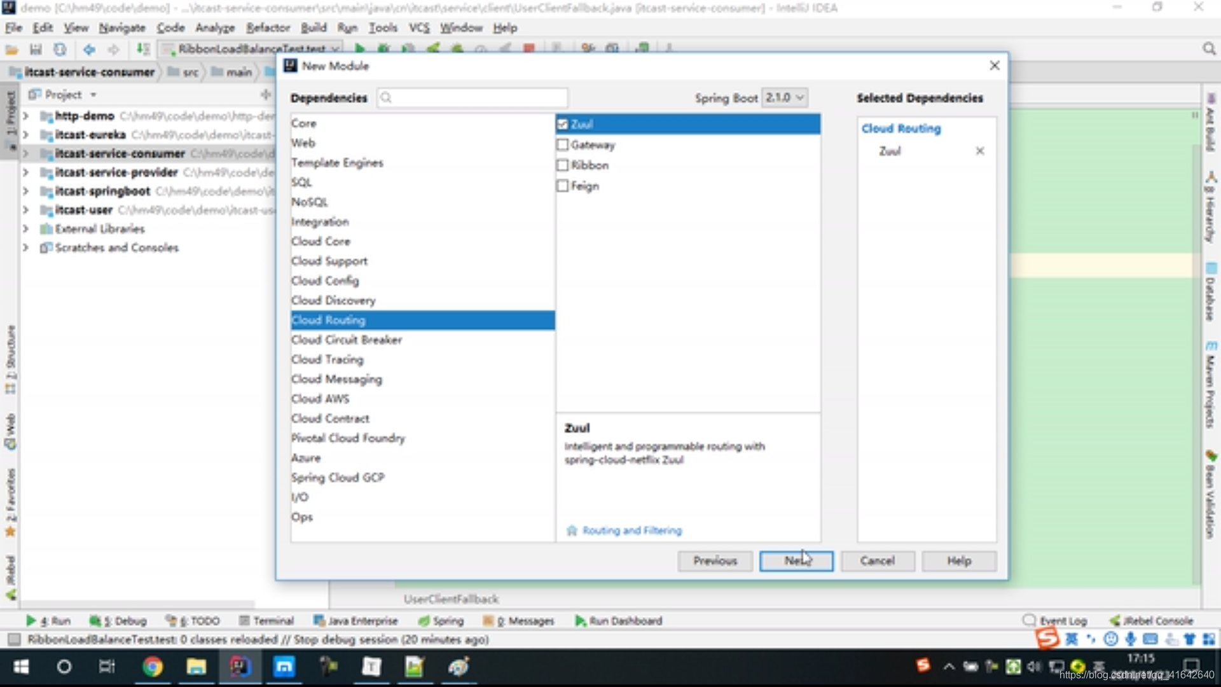The image size is (1221, 687).
Task: Open the JRebel side tool window
Action: click(x=11, y=578)
